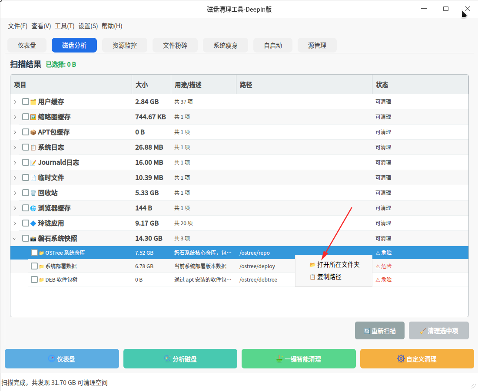Image resolution: width=478 pixels, height=391 pixels.
Task: Choose 打开所在文件夹 from context menu
Action: point(338,265)
